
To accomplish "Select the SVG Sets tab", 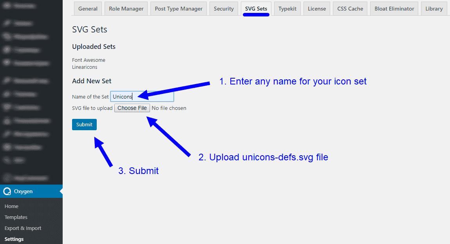I will coord(256,9).
